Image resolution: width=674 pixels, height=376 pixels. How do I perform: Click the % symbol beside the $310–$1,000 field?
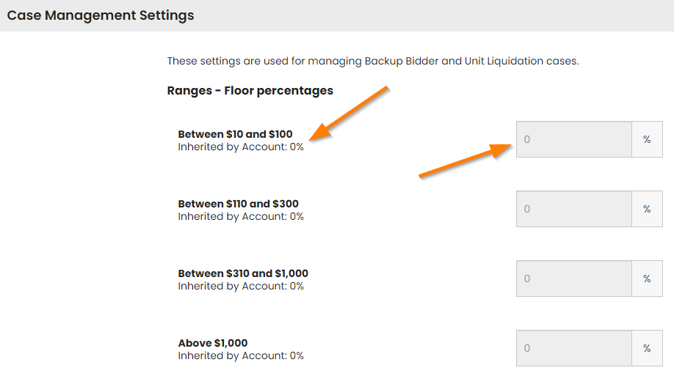click(x=647, y=279)
